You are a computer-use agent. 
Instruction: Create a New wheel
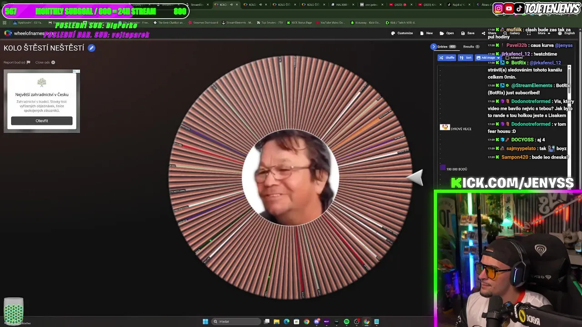click(x=426, y=33)
